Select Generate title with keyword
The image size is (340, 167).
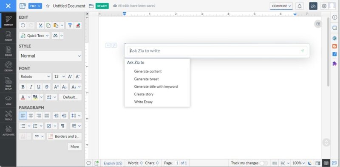click(156, 86)
